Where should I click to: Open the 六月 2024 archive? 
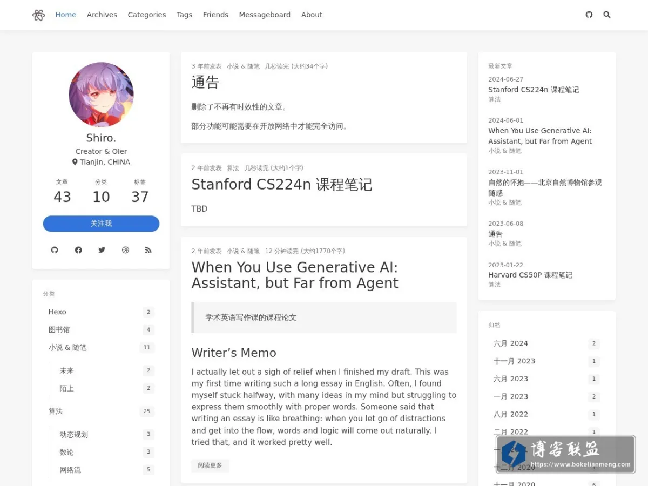point(546,343)
